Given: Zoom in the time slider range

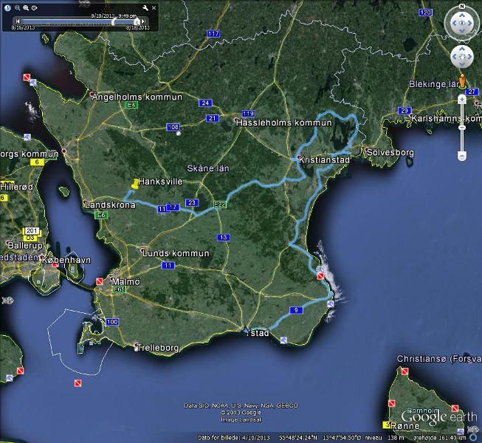Looking at the screenshot, I should pyautogui.click(x=26, y=8).
